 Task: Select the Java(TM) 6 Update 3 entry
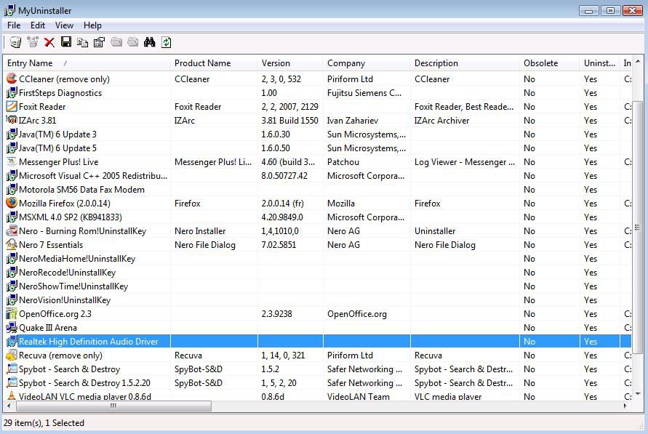pos(57,134)
